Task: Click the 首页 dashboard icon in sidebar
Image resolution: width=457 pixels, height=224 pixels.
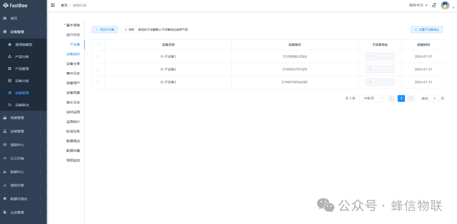Action: click(x=5, y=18)
